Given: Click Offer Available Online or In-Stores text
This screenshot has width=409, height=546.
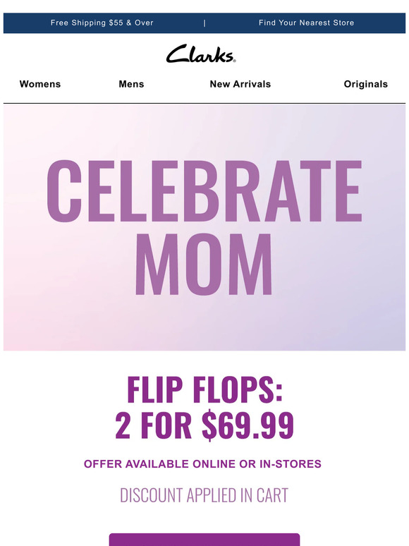Looking at the screenshot, I should click(202, 464).
